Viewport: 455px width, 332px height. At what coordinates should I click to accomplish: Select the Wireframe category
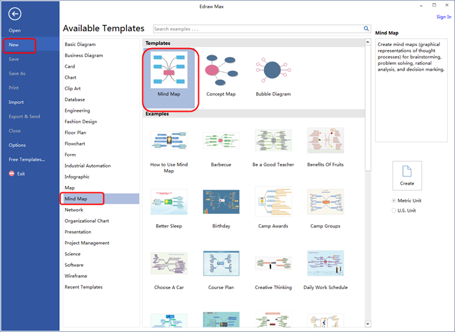[76, 275]
